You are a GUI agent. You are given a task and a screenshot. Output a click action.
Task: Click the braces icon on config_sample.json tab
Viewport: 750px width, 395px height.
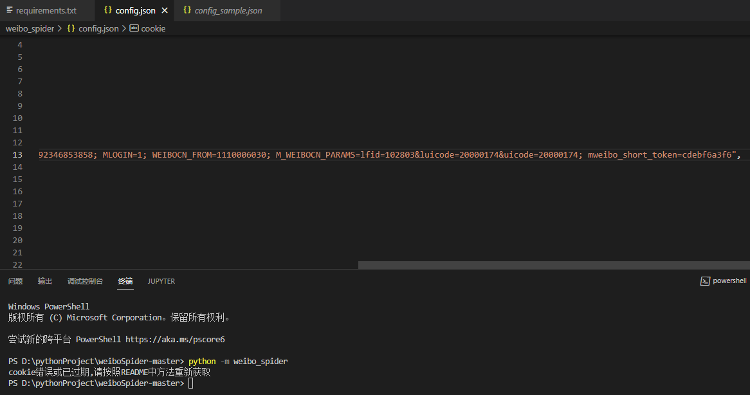click(x=187, y=10)
